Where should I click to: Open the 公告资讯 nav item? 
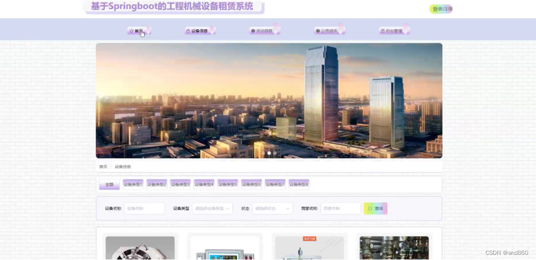point(330,31)
